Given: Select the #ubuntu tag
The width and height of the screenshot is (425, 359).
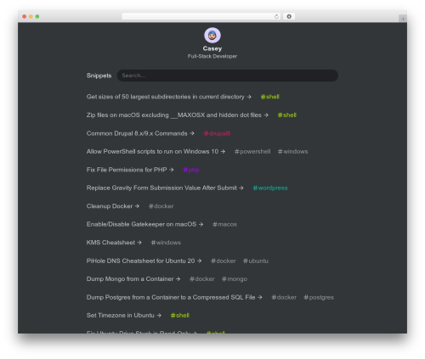Looking at the screenshot, I should [256, 261].
